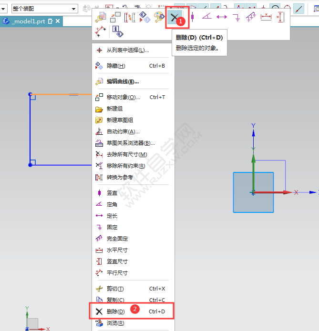Click Constant Length arrow icon in popup toolbar

click(x=222, y=17)
